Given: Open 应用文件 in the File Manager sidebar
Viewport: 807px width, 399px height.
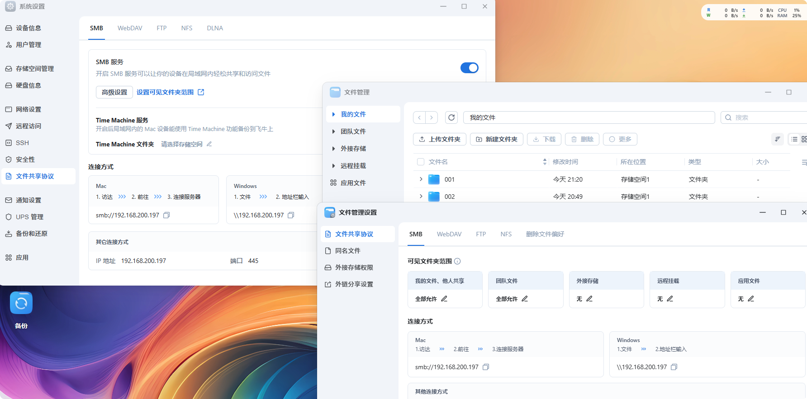Looking at the screenshot, I should (x=363, y=183).
